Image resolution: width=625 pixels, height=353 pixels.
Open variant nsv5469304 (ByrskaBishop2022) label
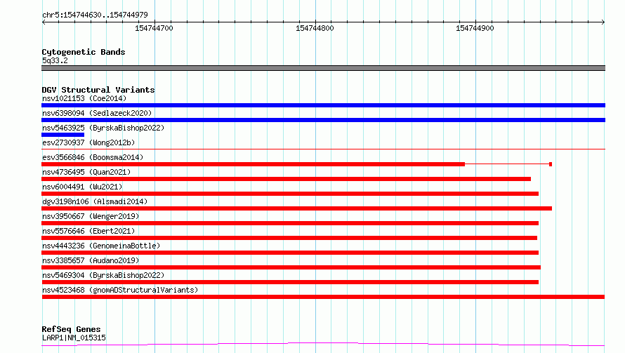coord(103,275)
